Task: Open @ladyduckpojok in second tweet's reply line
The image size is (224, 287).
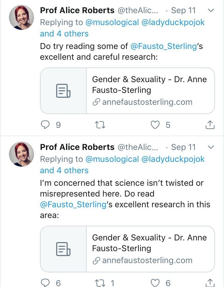Action: click(x=173, y=159)
